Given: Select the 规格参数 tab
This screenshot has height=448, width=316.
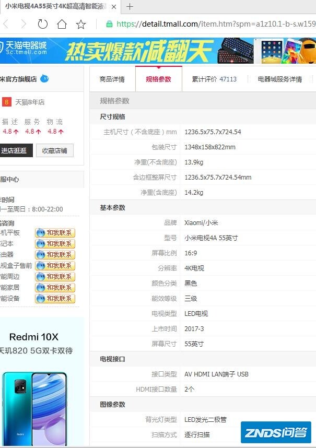Looking at the screenshot, I should (159, 79).
